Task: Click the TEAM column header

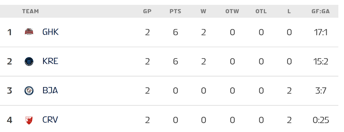Action: (31, 11)
